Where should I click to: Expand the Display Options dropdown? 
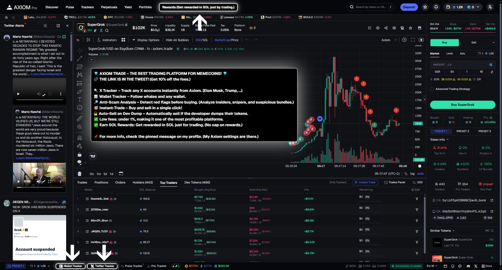click(x=146, y=40)
